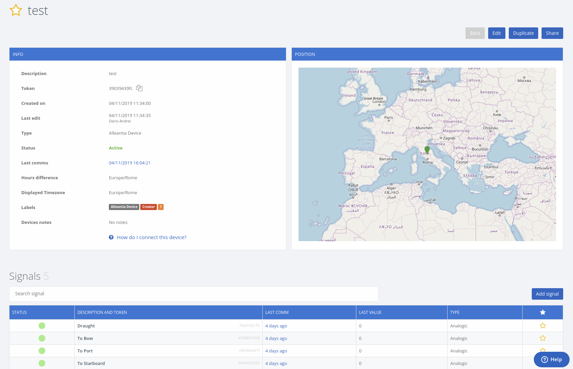Favorite the Draught signal with its star
Screen dimensions: 573x369
pos(543,326)
